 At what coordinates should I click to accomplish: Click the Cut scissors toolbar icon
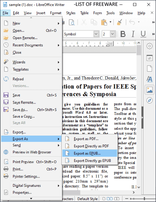click(84, 22)
